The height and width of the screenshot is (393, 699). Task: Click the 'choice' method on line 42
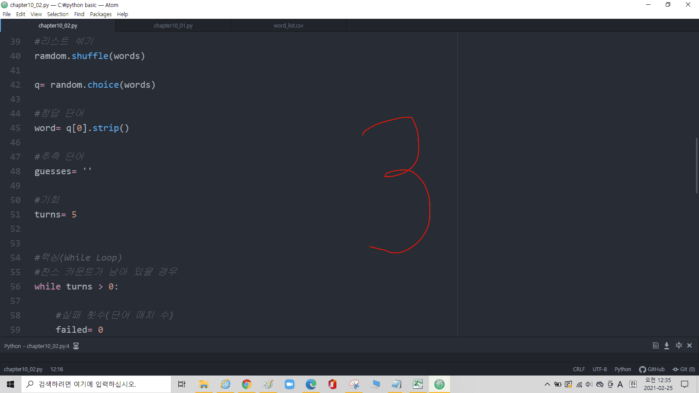tap(103, 85)
